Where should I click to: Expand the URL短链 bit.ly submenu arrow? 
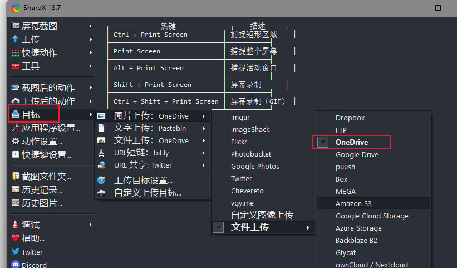point(204,153)
